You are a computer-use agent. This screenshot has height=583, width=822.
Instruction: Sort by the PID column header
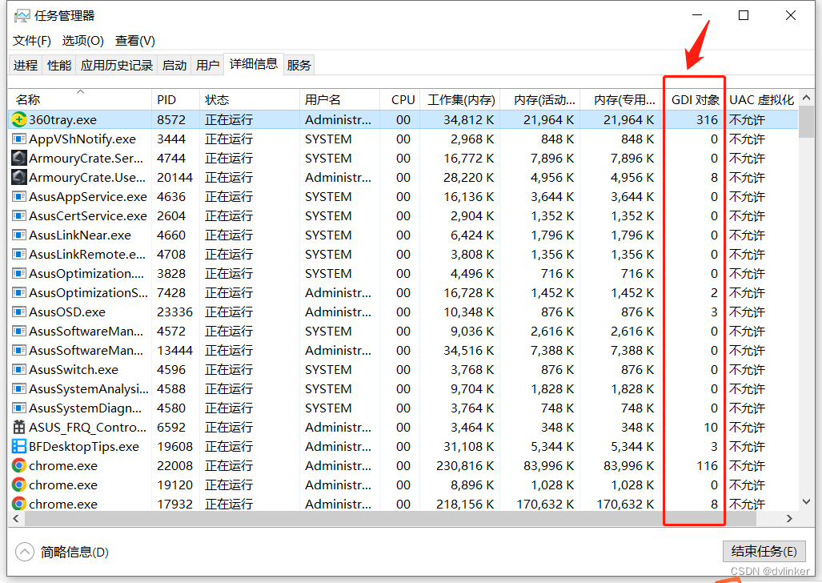pyautogui.click(x=175, y=100)
